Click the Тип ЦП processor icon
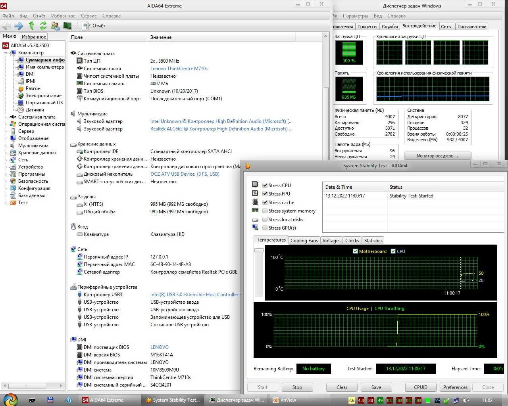 tap(79, 61)
